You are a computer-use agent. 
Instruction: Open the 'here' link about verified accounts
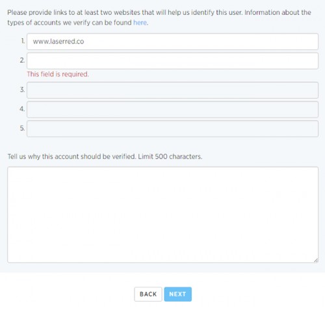pos(140,23)
